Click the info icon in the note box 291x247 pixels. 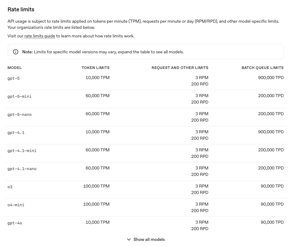[x=16, y=52]
